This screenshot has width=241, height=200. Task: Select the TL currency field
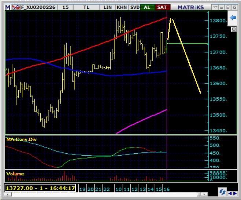click(x=86, y=7)
